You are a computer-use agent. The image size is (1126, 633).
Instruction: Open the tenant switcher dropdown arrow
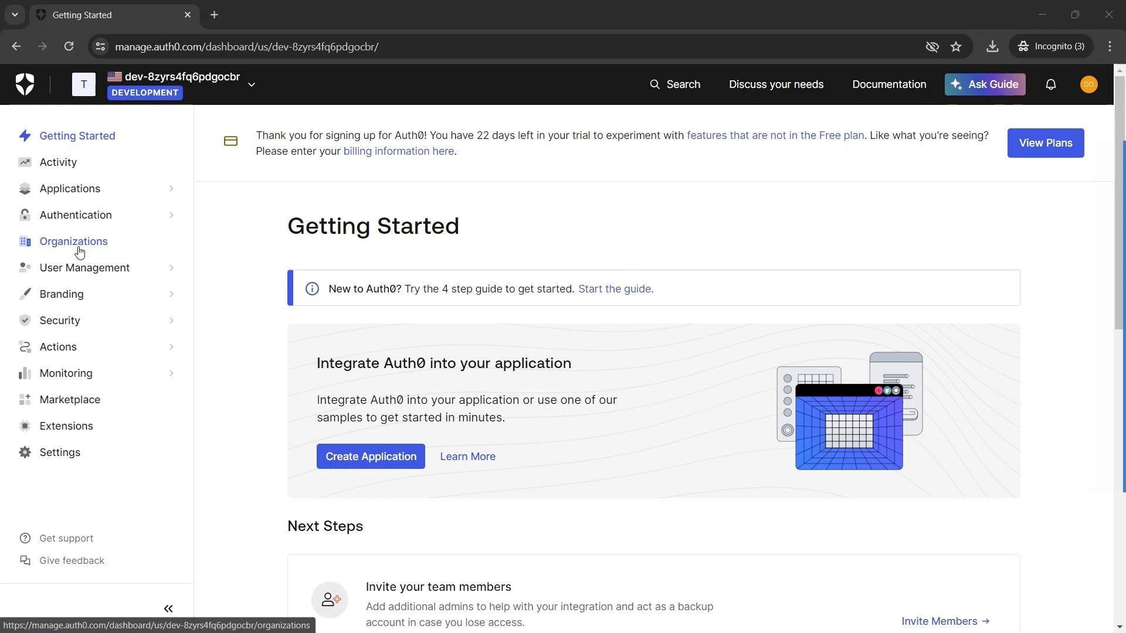(252, 84)
